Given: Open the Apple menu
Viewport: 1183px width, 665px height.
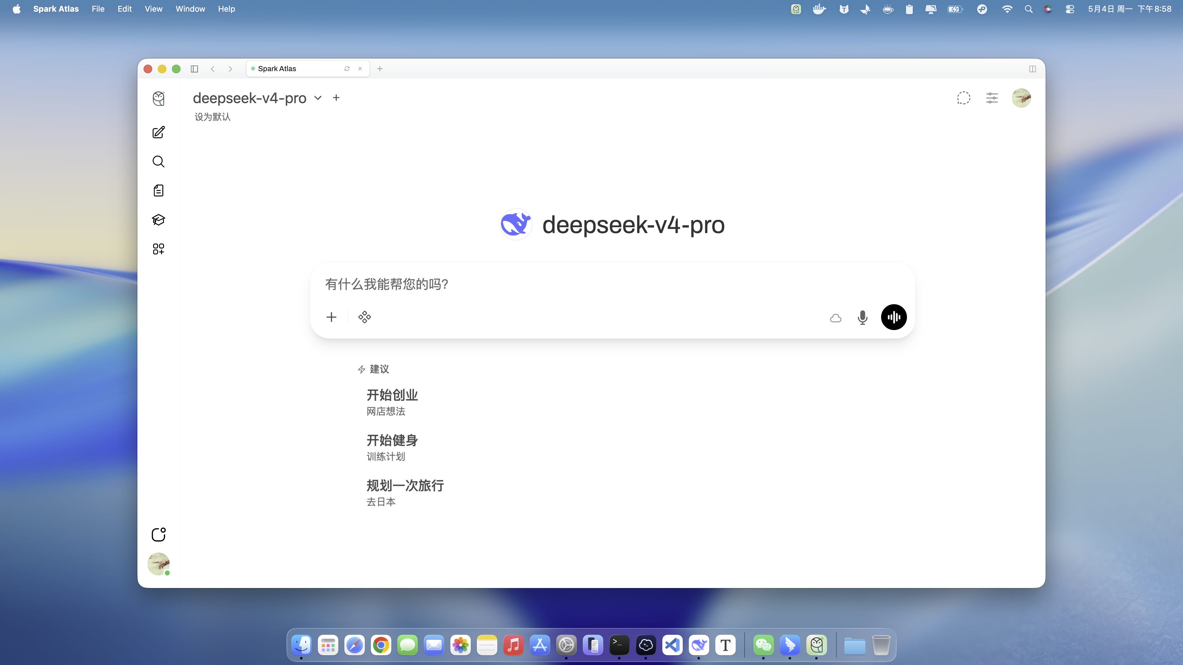Looking at the screenshot, I should [x=17, y=9].
